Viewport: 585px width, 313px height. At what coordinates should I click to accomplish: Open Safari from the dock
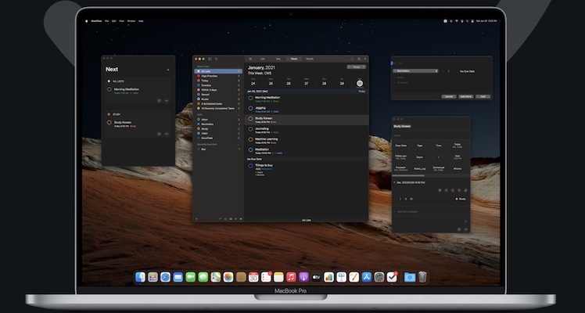point(165,277)
